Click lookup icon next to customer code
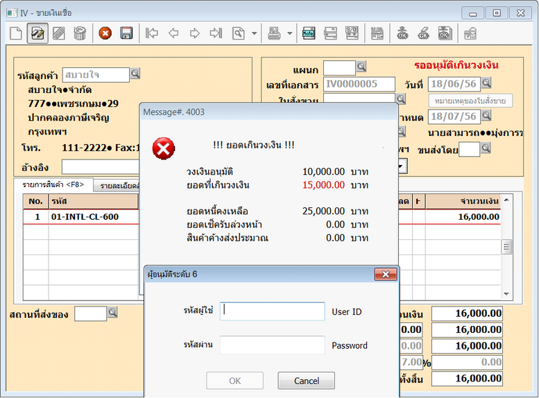This screenshot has width=539, height=398. point(135,74)
